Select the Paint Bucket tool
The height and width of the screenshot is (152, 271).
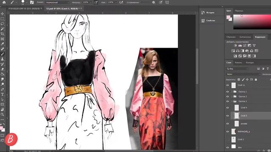click(3, 74)
